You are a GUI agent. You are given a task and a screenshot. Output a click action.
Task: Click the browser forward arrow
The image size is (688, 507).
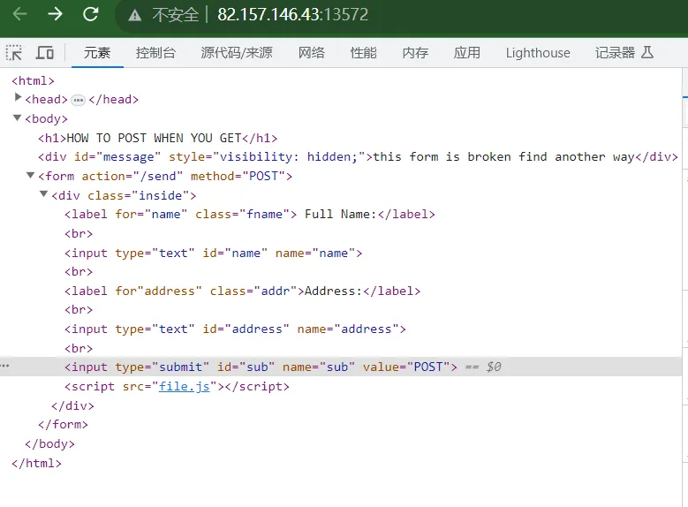coord(55,14)
